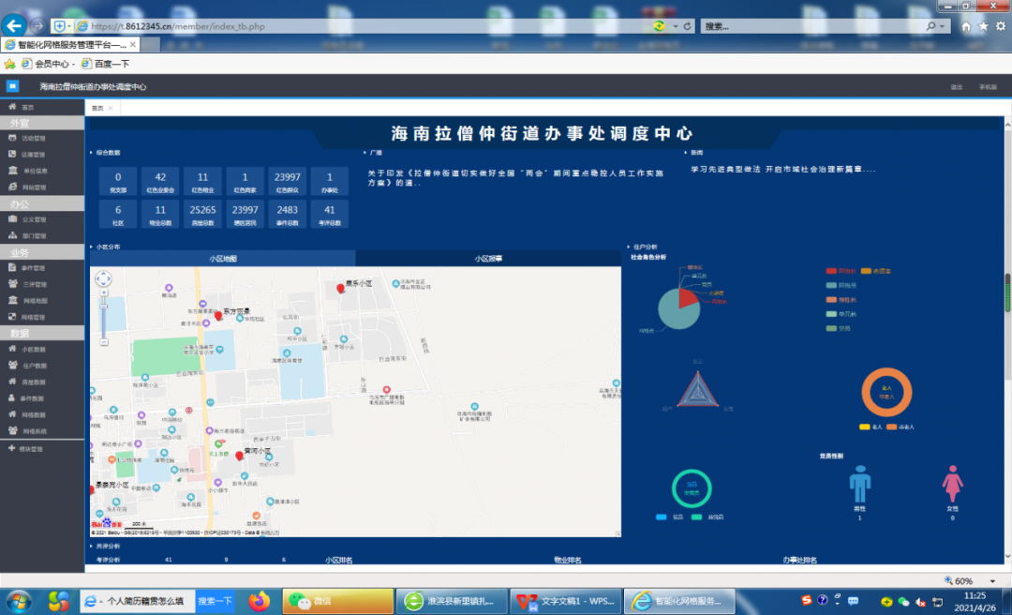Viewport: 1012px width, 615px height.
Task: Click the browser refresh icon
Action: 687,26
